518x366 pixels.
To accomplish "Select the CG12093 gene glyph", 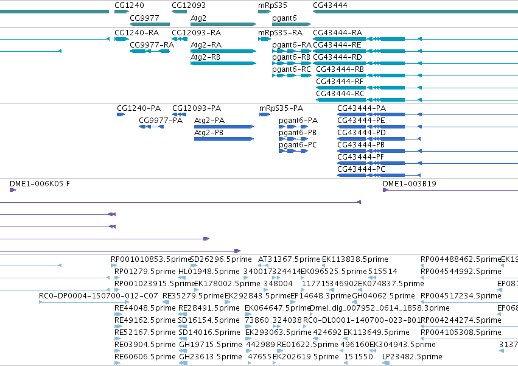I will pos(180,12).
